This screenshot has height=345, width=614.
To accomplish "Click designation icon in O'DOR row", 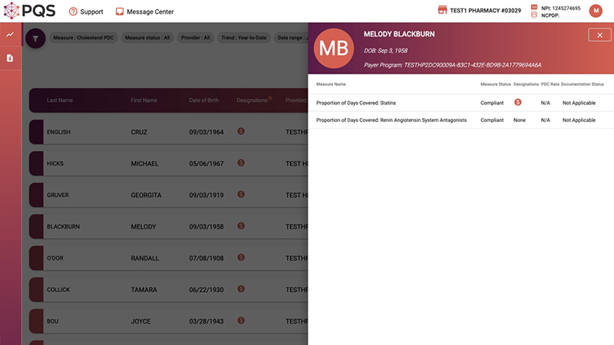I will [x=241, y=258].
